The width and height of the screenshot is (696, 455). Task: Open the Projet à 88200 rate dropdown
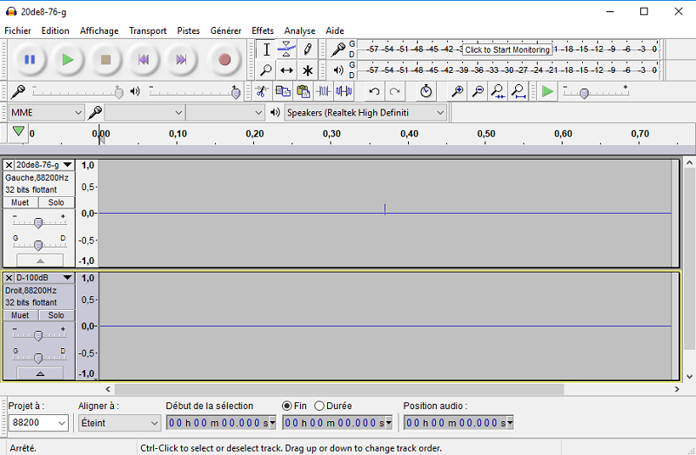coord(38,423)
